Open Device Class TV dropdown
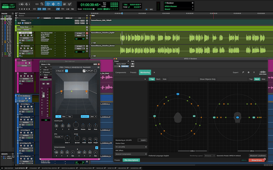273x170 pixels. pyautogui.click(x=131, y=147)
